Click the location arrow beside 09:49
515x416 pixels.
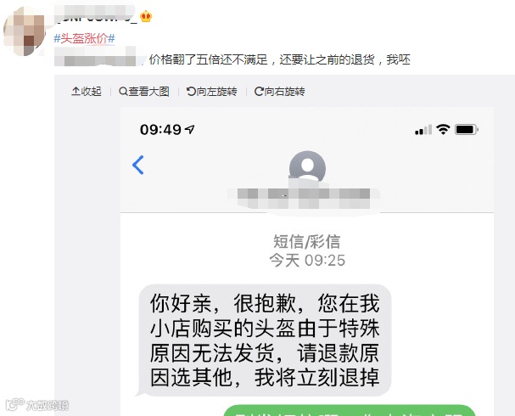pyautogui.click(x=190, y=129)
